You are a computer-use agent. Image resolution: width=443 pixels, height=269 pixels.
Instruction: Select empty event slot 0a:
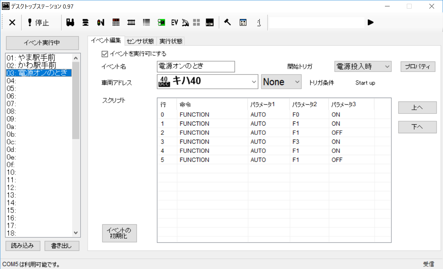tap(39, 127)
